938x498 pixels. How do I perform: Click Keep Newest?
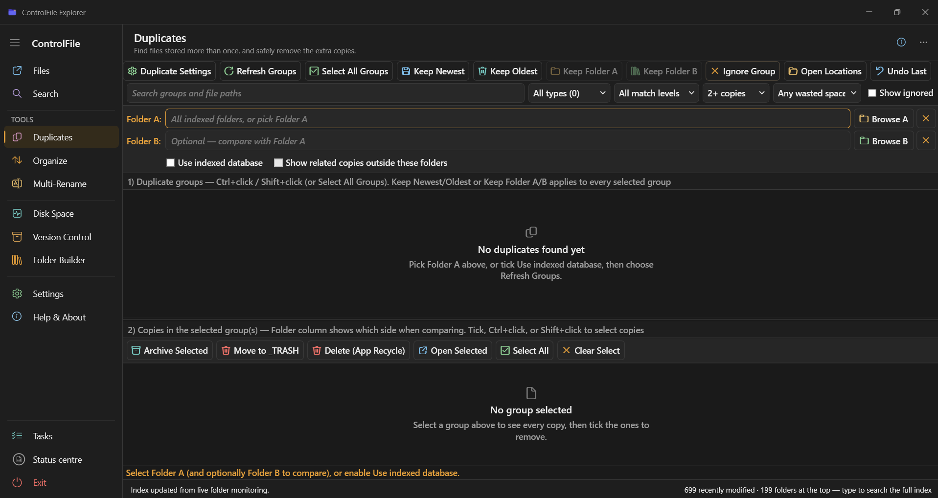(433, 71)
